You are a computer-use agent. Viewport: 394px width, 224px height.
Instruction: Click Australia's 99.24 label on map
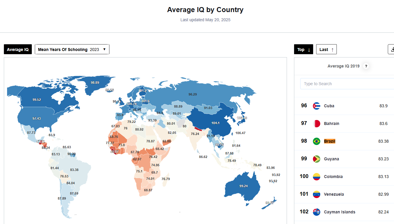[244, 186]
